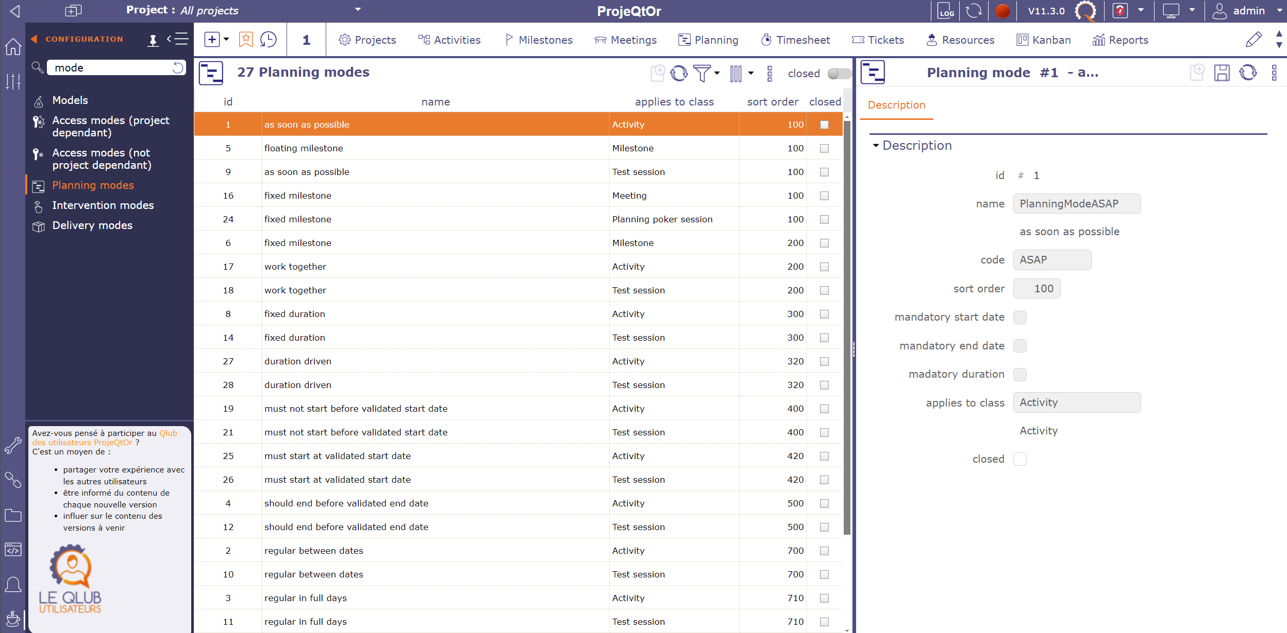Click the Timesheet navigation icon
1287x633 pixels.
763,39
